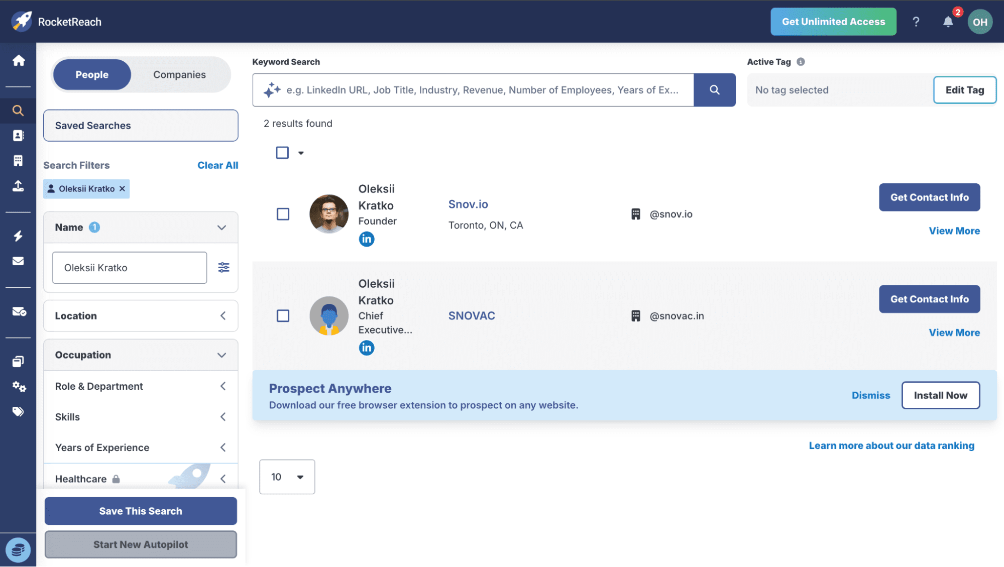
Task: Open LinkedIn profile for Snov.io founder
Action: [366, 239]
